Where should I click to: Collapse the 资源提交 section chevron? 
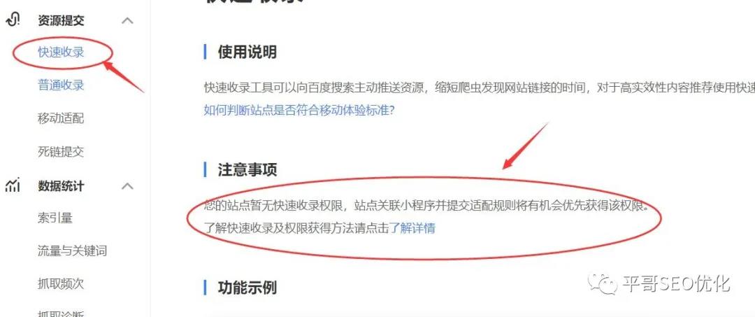tap(128, 21)
